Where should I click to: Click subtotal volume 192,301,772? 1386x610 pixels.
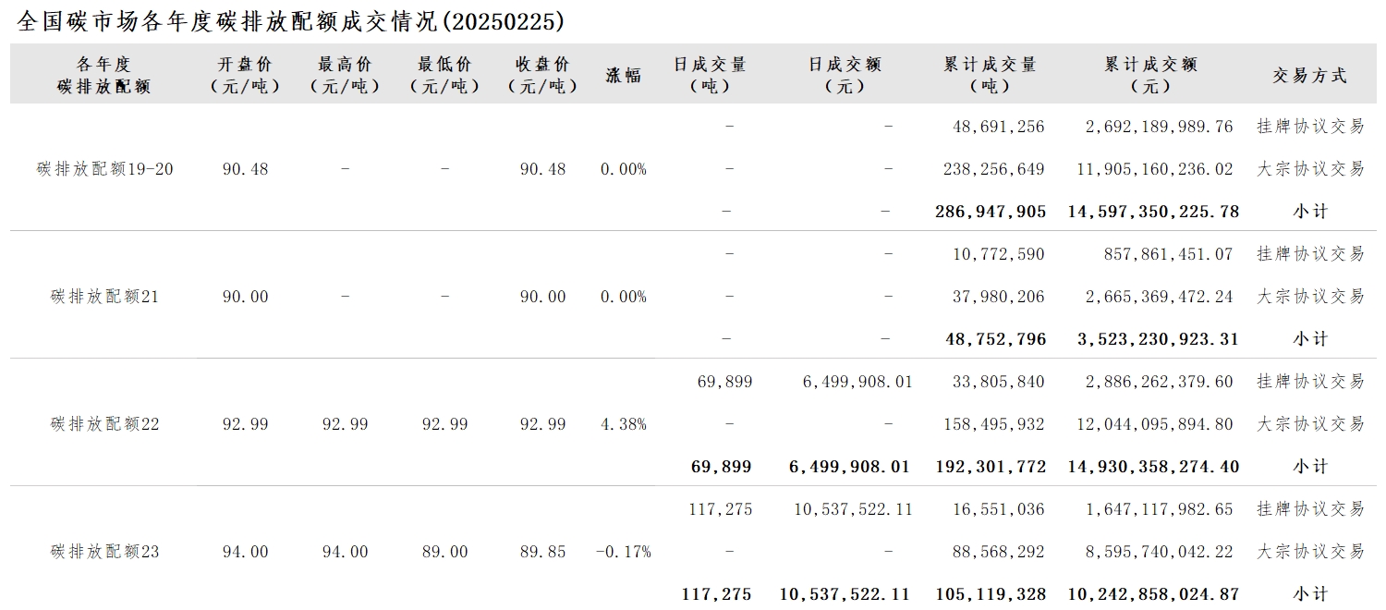coord(991,467)
